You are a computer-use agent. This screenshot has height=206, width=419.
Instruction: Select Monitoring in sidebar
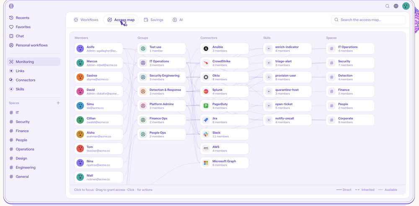tap(34, 62)
